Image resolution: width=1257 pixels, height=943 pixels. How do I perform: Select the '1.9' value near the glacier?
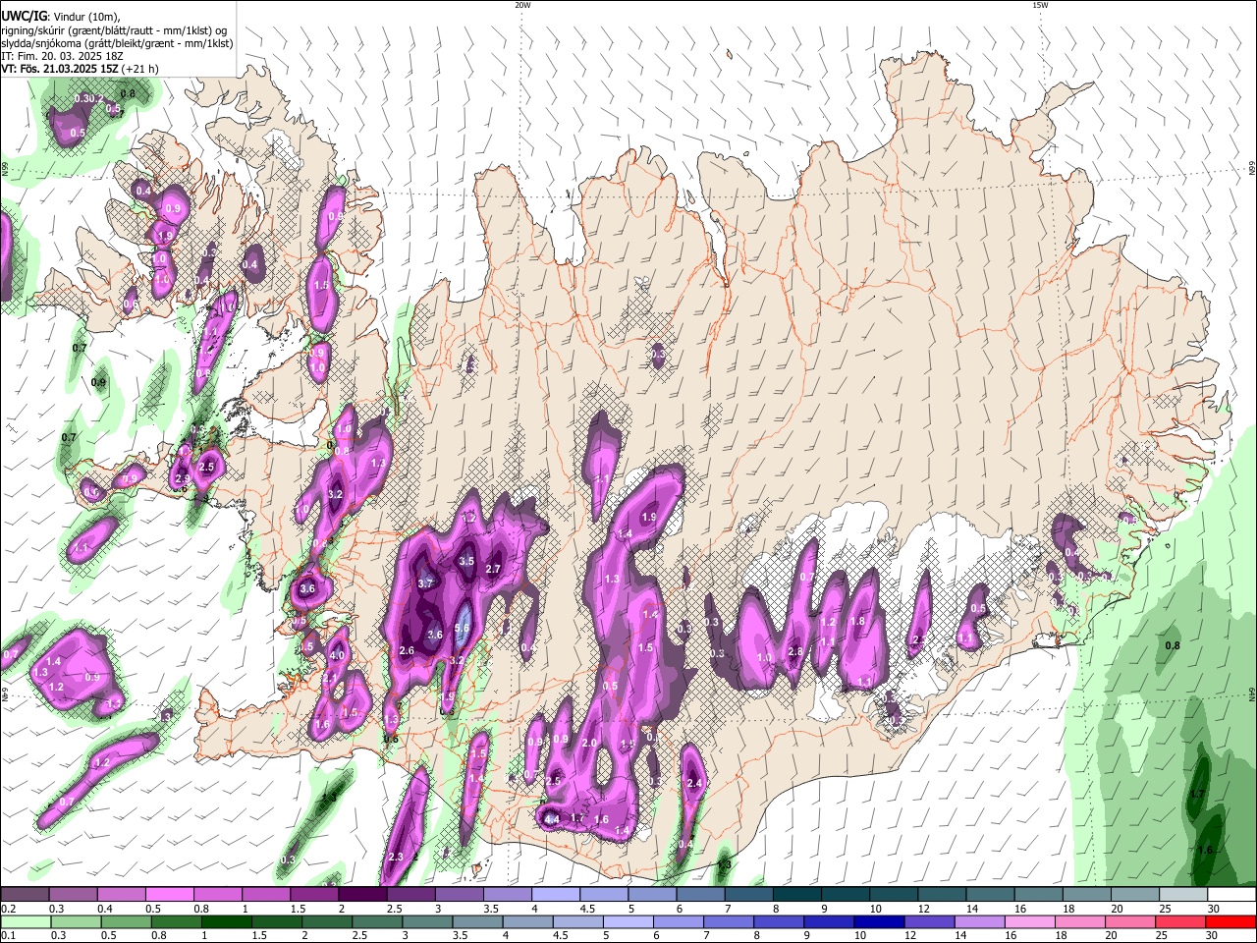(649, 517)
